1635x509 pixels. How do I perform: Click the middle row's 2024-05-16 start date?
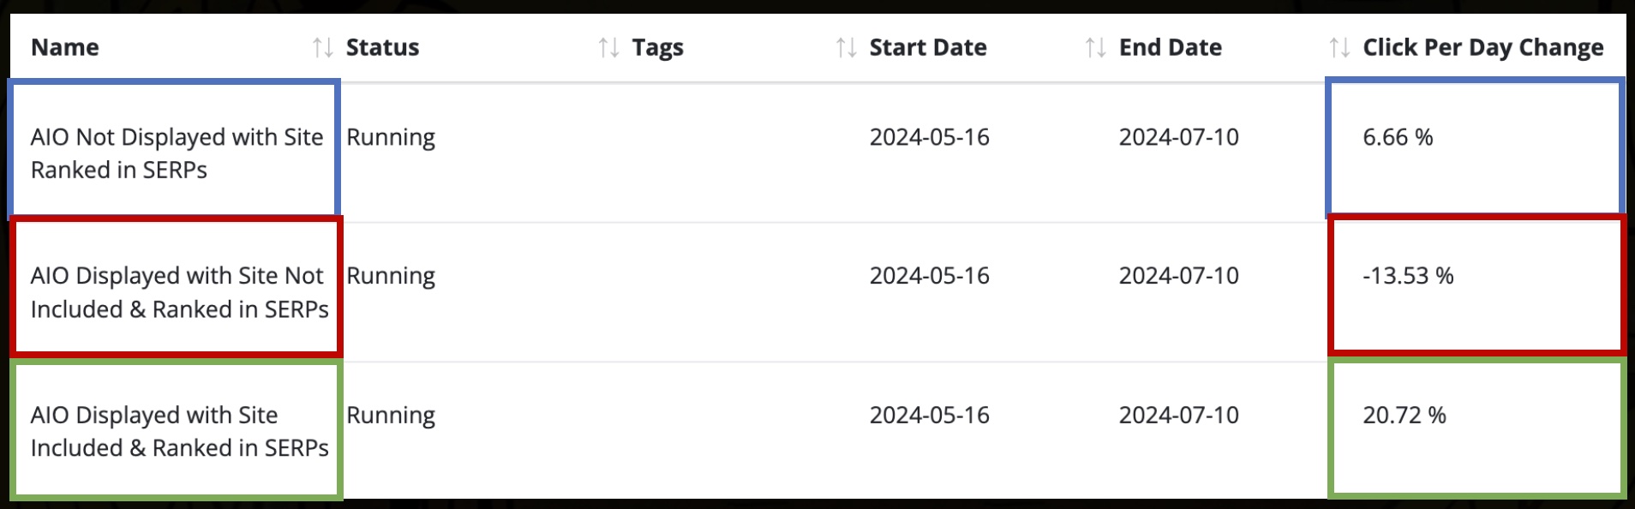(x=930, y=276)
